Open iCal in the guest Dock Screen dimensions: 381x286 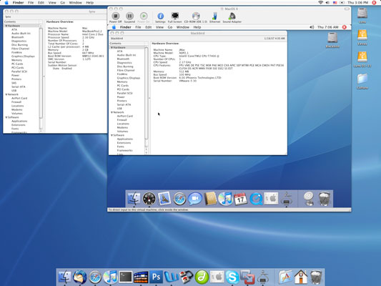[x=241, y=199]
